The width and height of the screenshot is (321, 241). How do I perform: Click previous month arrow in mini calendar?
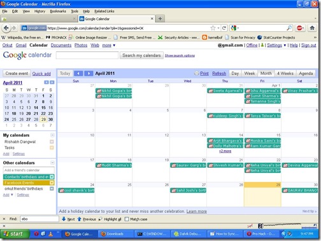tap(46, 82)
